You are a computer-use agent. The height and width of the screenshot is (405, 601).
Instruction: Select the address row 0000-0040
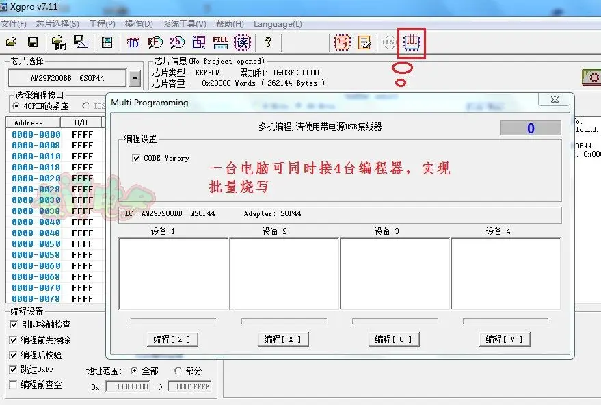tap(36, 222)
